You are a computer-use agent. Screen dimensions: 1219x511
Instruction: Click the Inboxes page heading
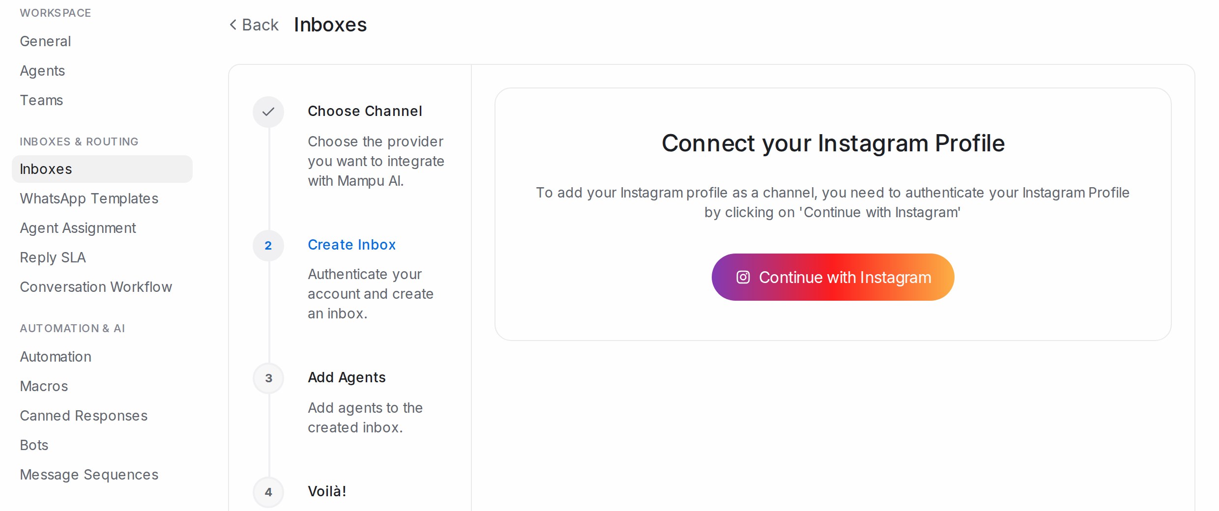tap(330, 25)
